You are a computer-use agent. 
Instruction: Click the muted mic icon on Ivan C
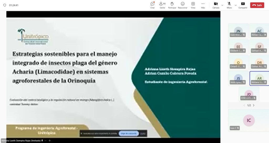click(238, 128)
